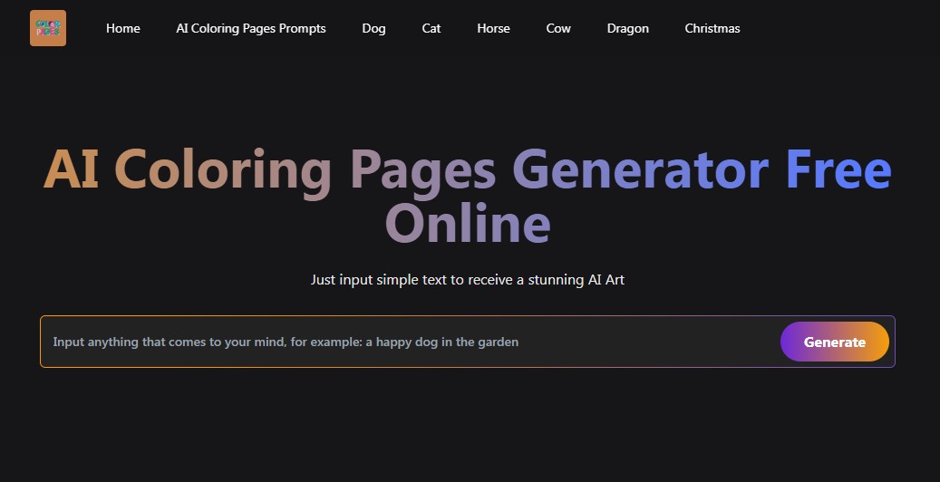
Task: Open the Home page
Action: tap(123, 28)
